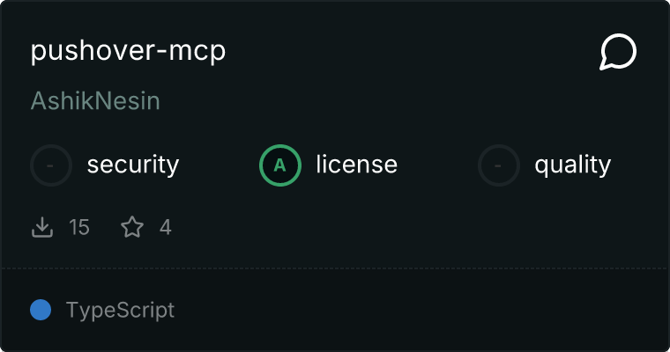The image size is (670, 352).
Task: Click the dash inside the quality circle
Action: 497,165
